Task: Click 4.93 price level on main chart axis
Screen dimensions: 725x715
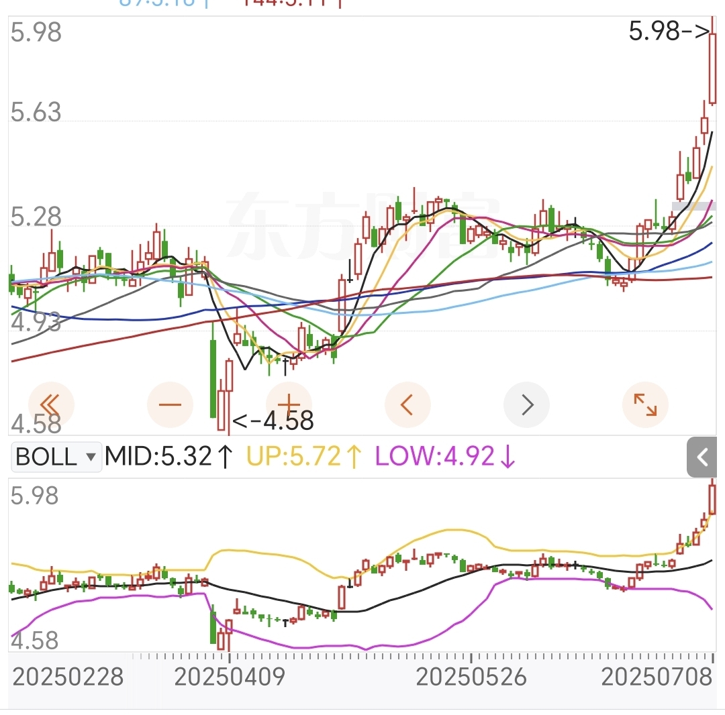Action: [x=36, y=322]
